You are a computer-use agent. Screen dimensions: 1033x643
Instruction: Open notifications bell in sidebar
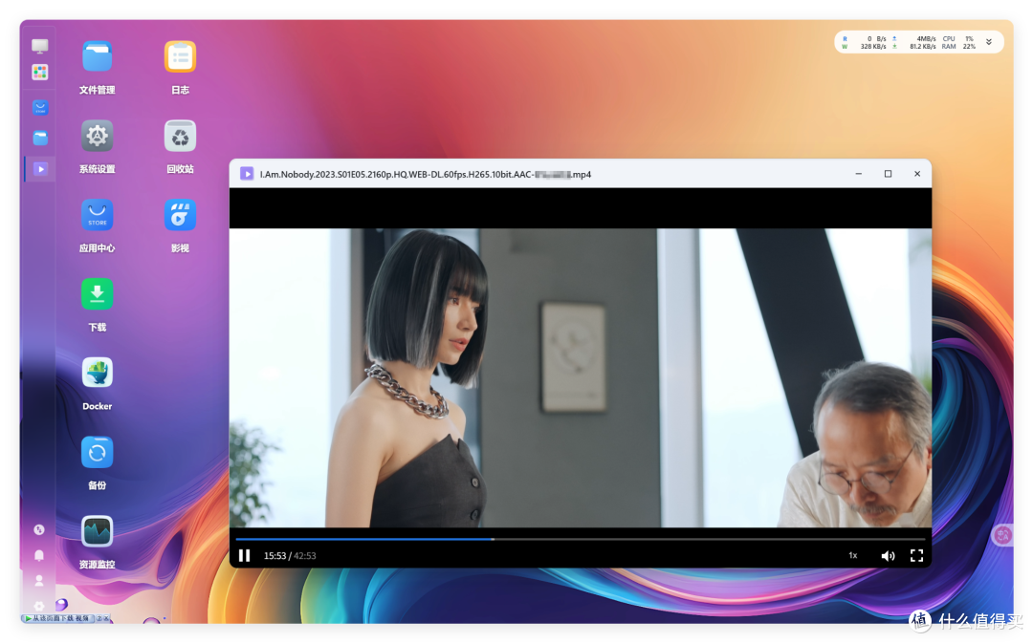point(39,555)
